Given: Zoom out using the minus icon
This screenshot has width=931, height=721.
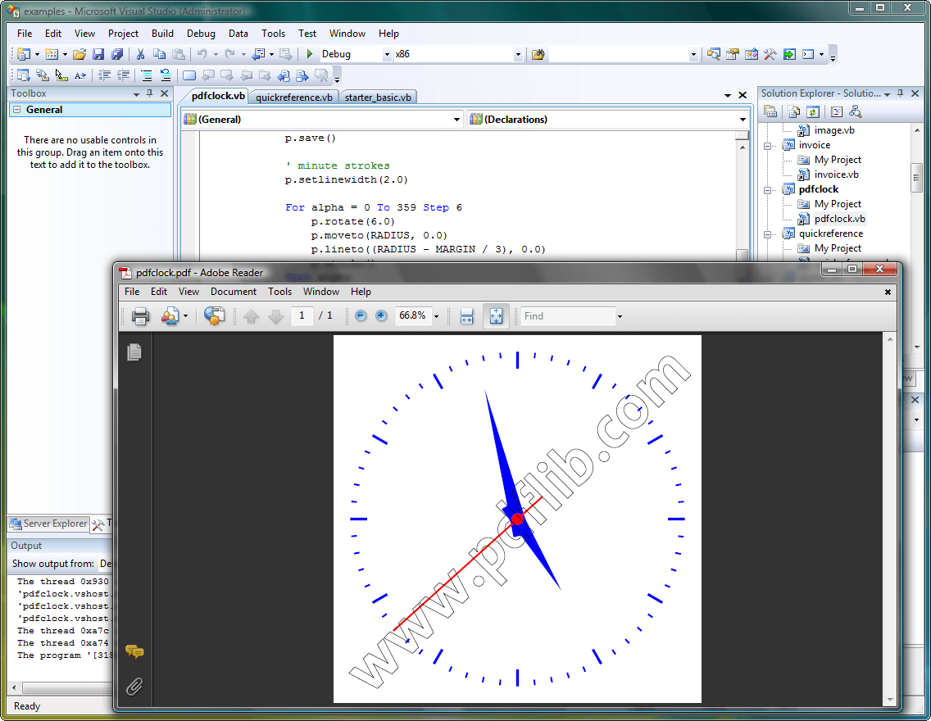Looking at the screenshot, I should pyautogui.click(x=361, y=315).
